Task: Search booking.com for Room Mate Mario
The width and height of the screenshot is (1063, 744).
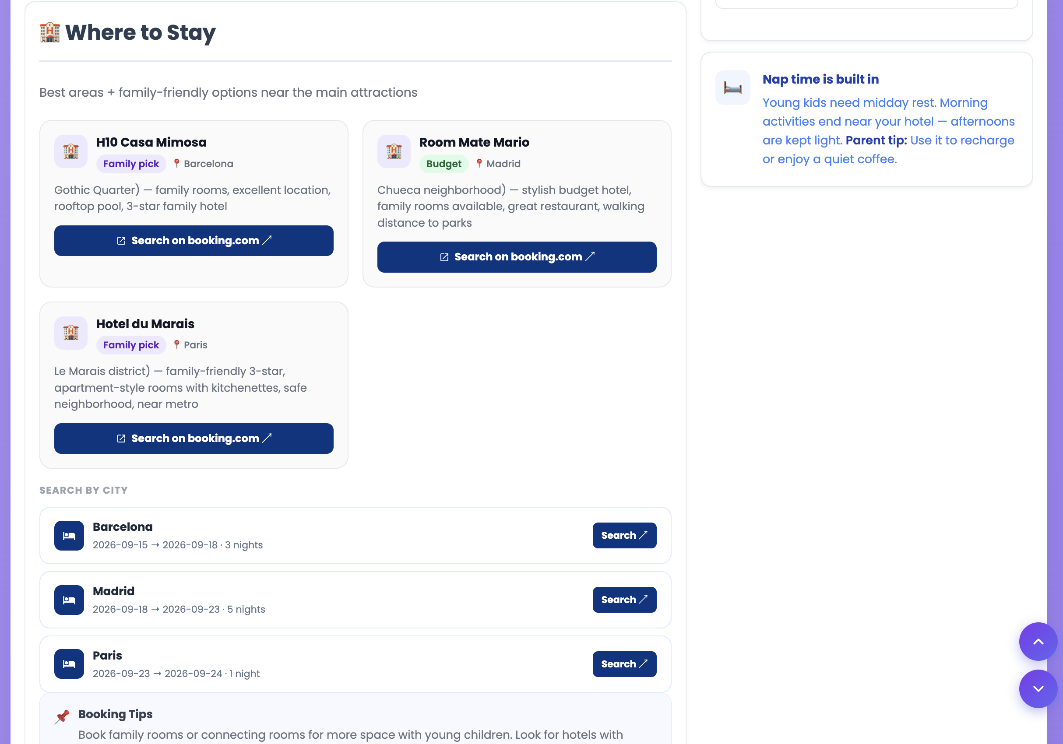Action: [x=517, y=257]
